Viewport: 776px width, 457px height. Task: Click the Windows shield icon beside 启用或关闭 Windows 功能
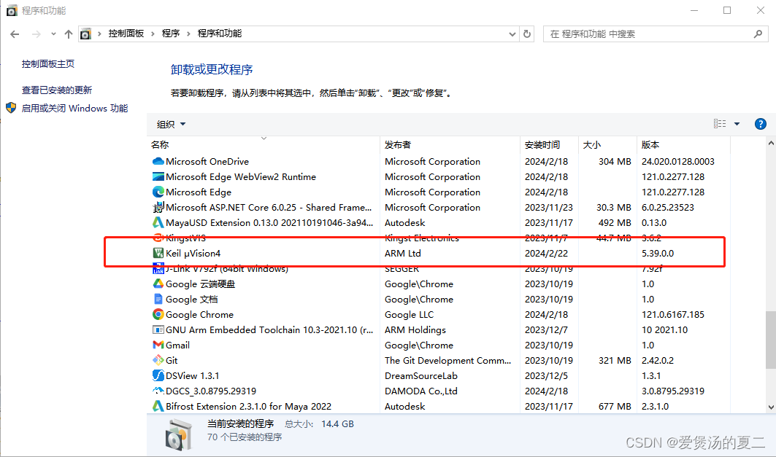point(11,108)
